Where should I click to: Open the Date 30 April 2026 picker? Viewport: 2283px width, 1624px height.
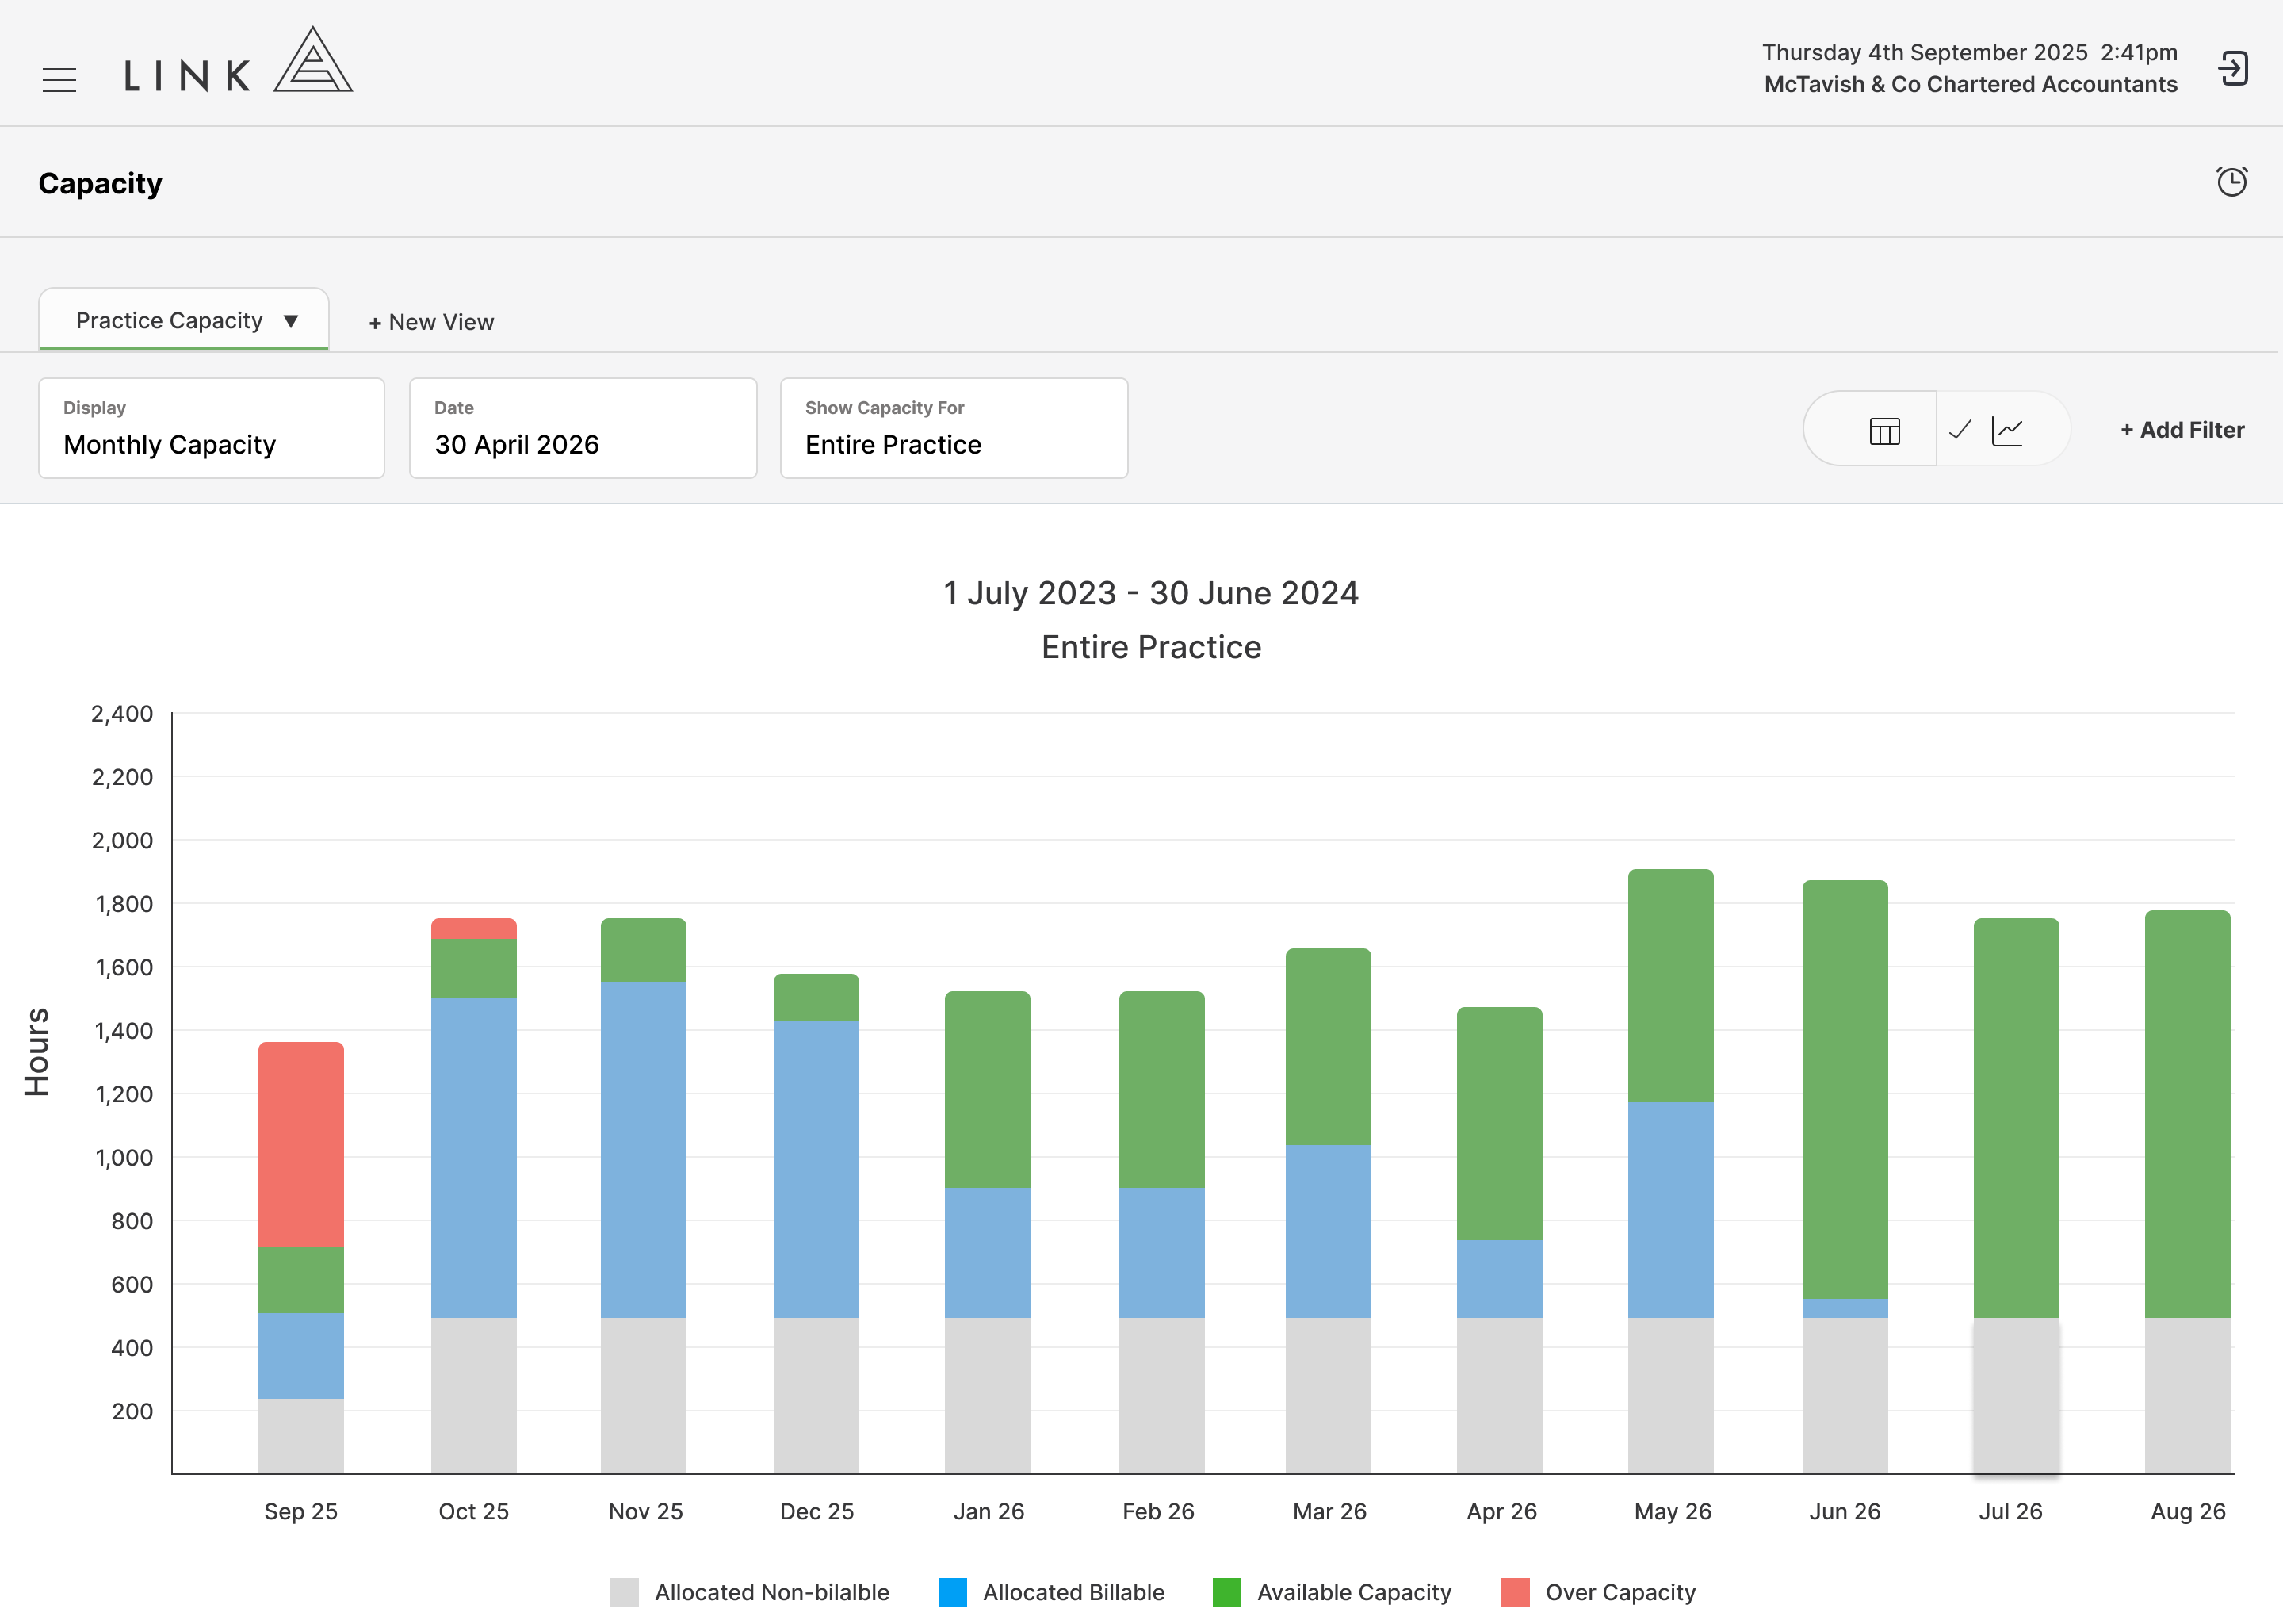point(583,428)
